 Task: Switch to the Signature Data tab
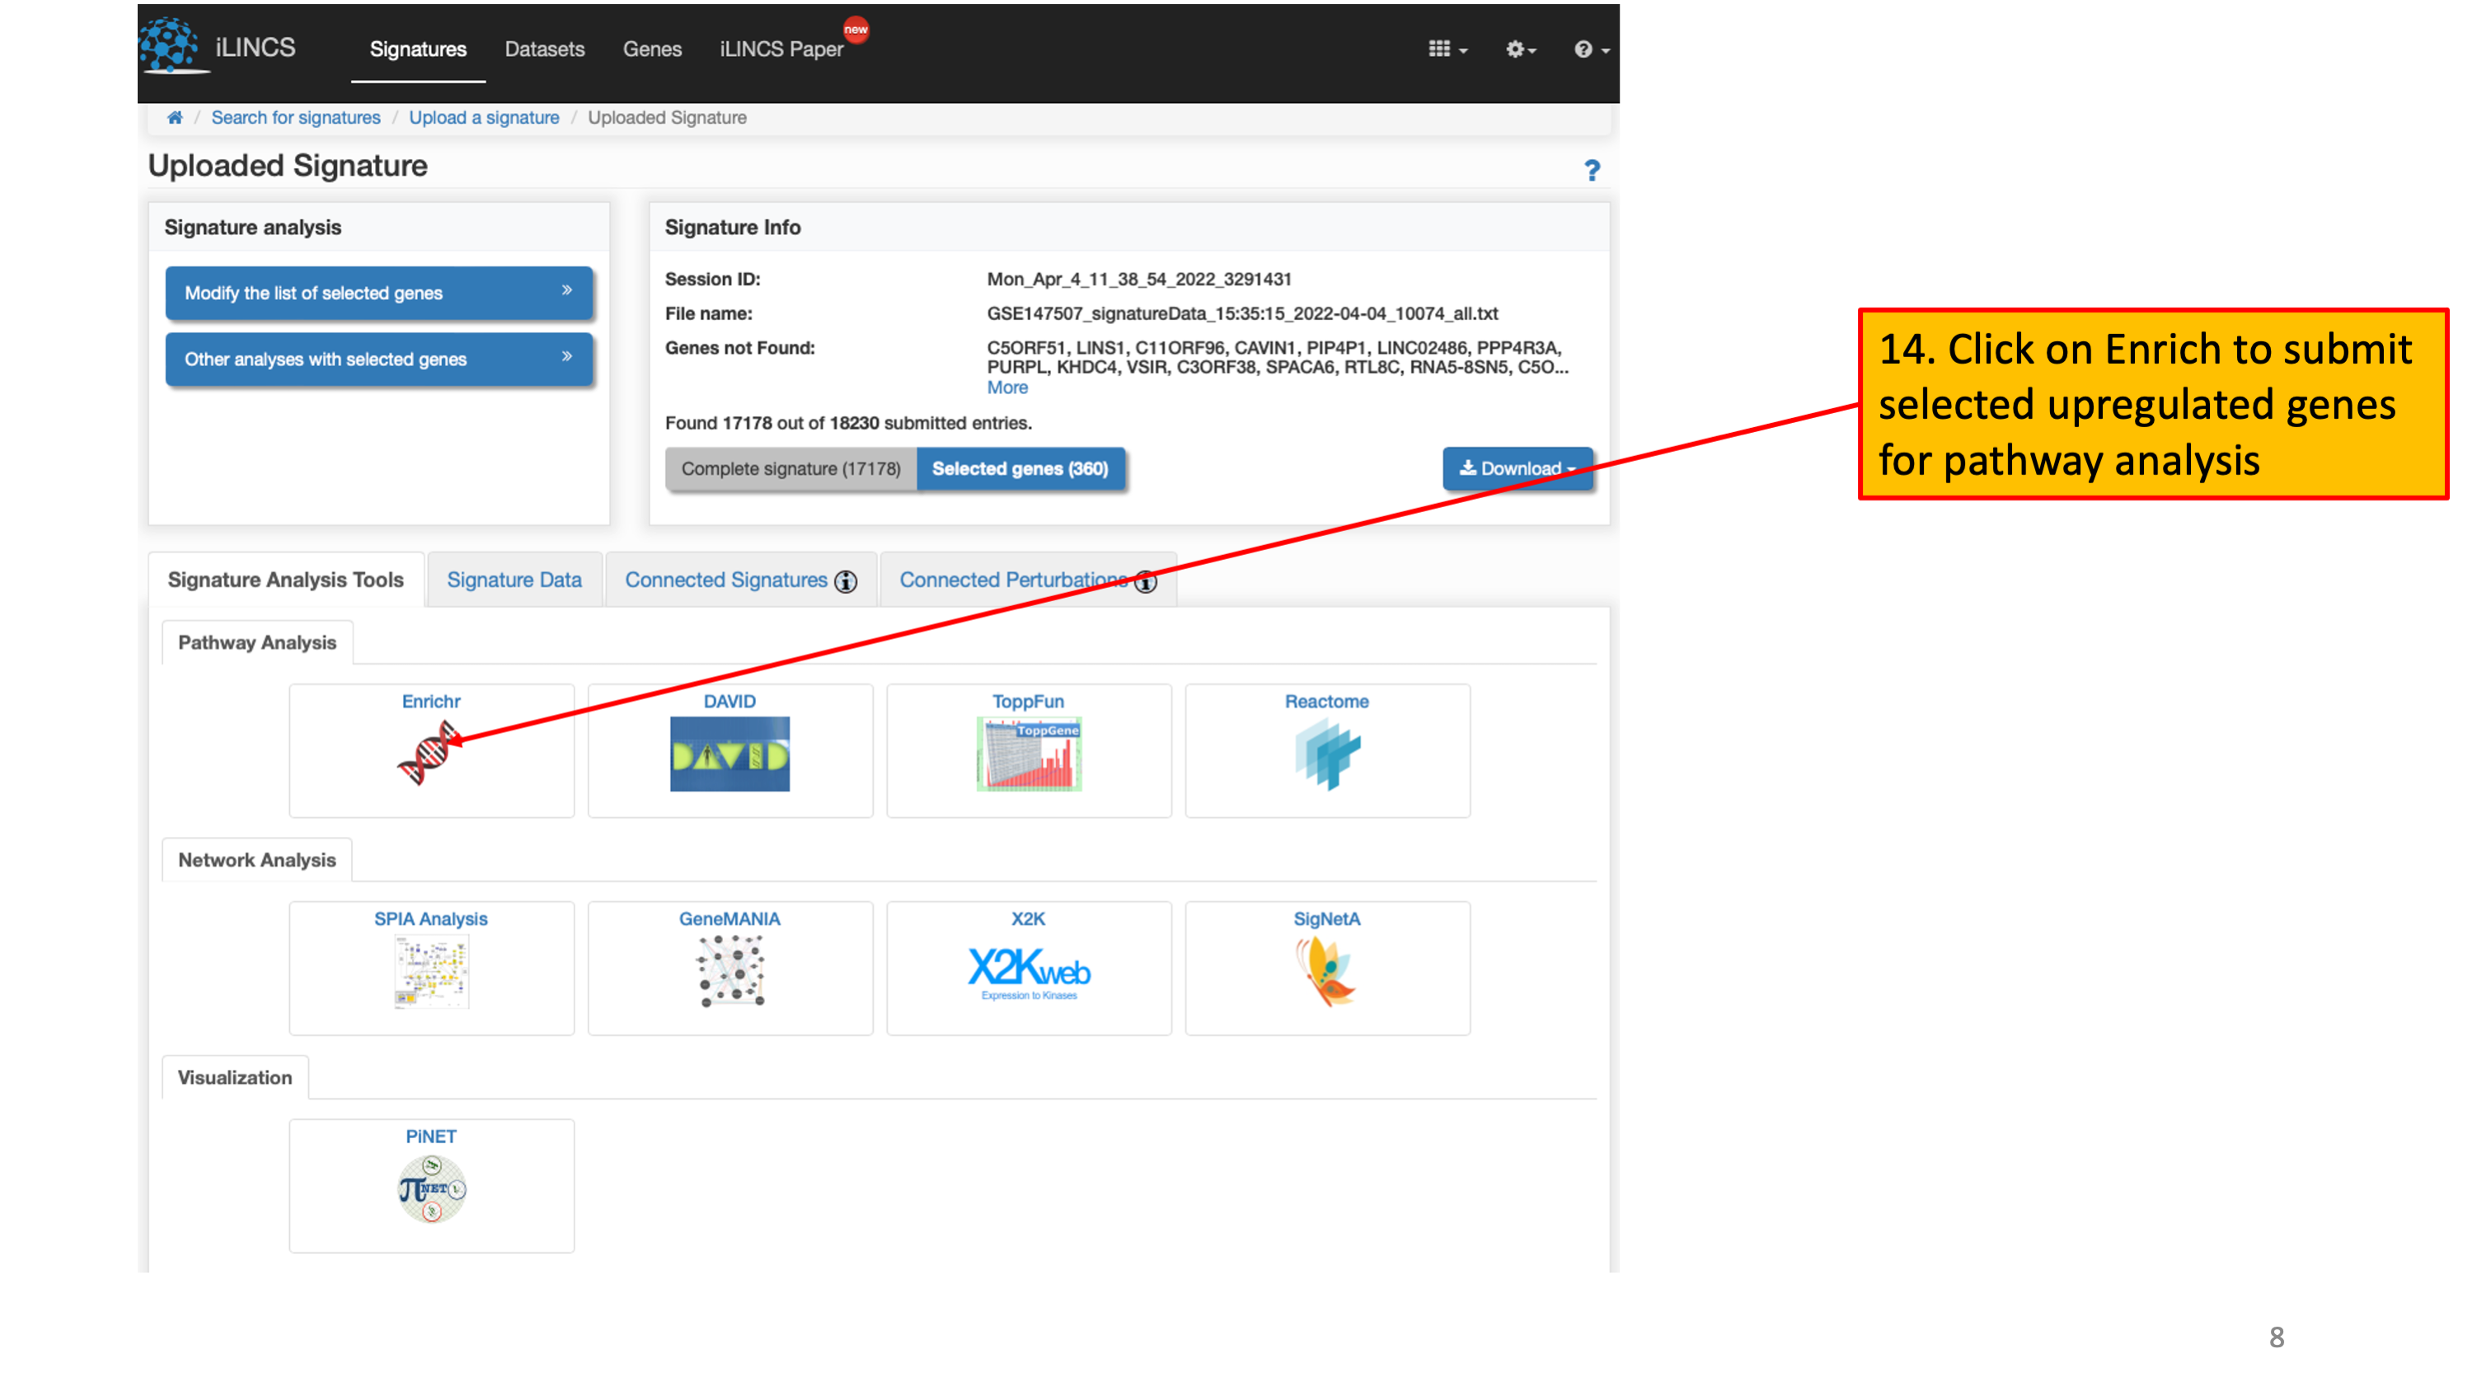pyautogui.click(x=514, y=580)
